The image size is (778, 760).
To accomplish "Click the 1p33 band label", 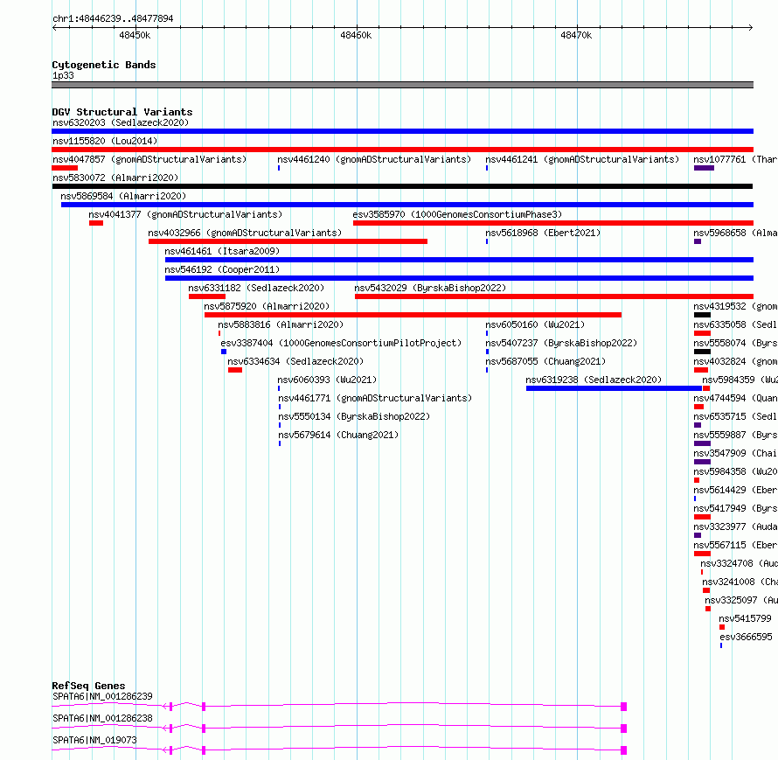I will [63, 75].
